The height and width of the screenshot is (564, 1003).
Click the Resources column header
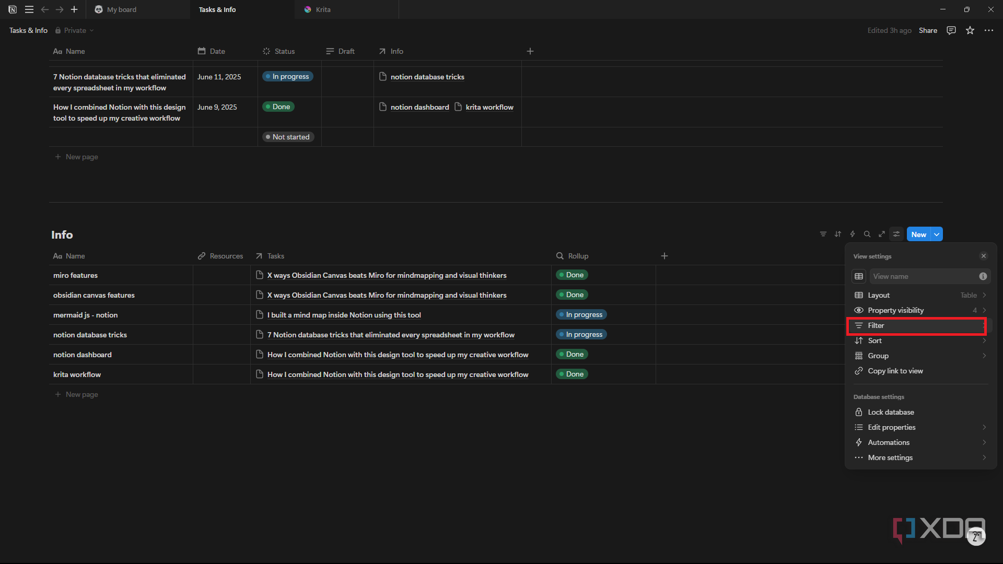220,256
